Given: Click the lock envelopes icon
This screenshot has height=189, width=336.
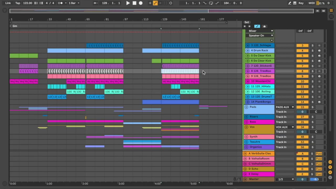Looking at the screenshot, I should [264, 26].
